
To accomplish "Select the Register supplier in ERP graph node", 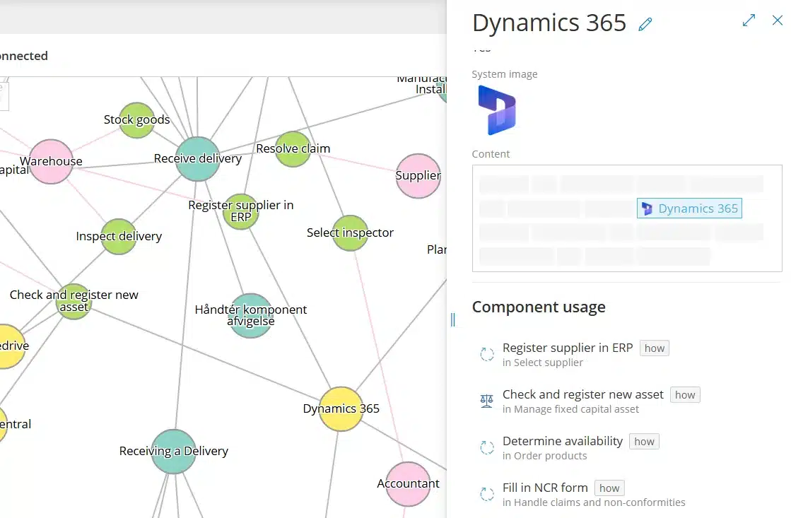I will tap(240, 211).
